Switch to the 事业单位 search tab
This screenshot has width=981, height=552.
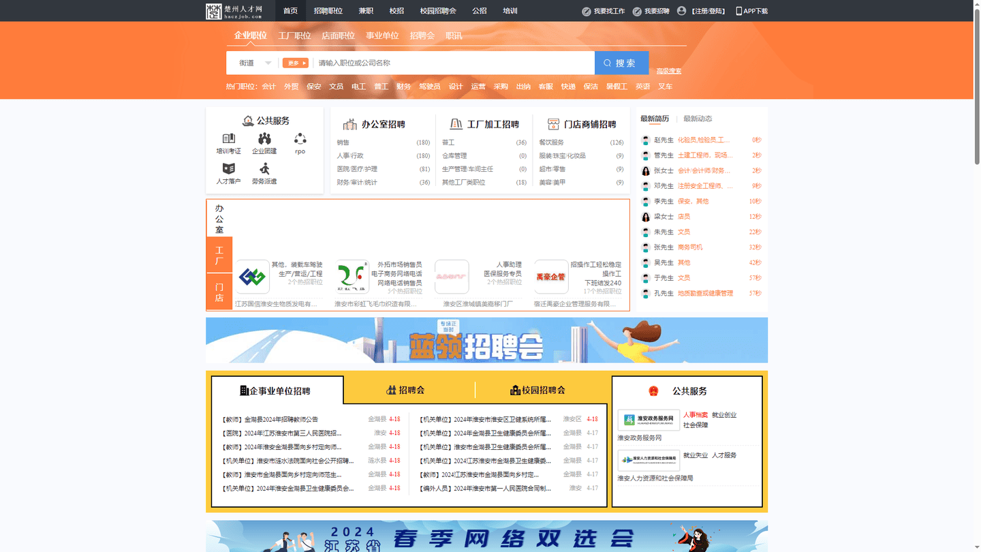coord(382,35)
